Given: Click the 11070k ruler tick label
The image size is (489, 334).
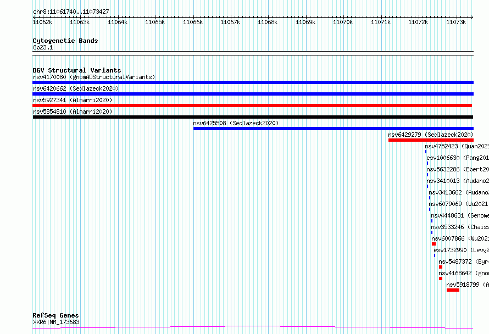Looking at the screenshot, I should click(343, 22).
